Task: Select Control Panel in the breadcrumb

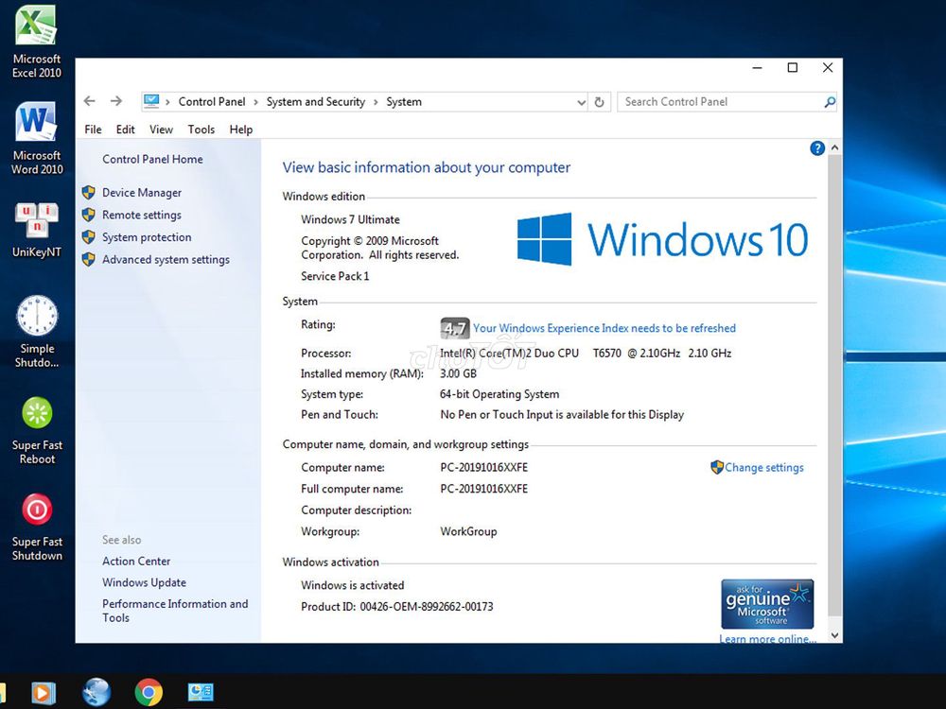Action: [x=212, y=102]
